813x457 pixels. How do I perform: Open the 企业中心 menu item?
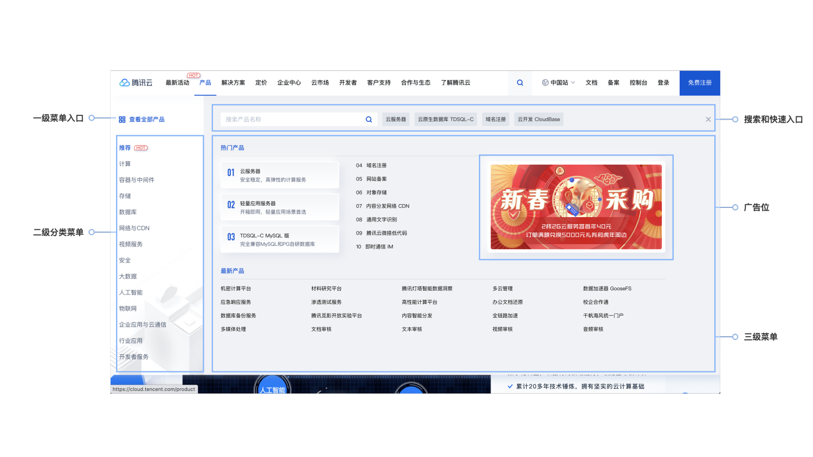tap(289, 83)
